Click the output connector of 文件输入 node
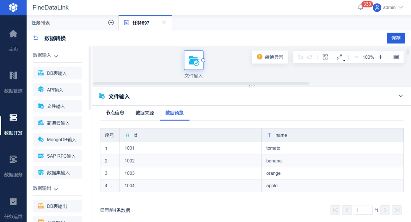This screenshot has width=411, height=222. click(203, 60)
